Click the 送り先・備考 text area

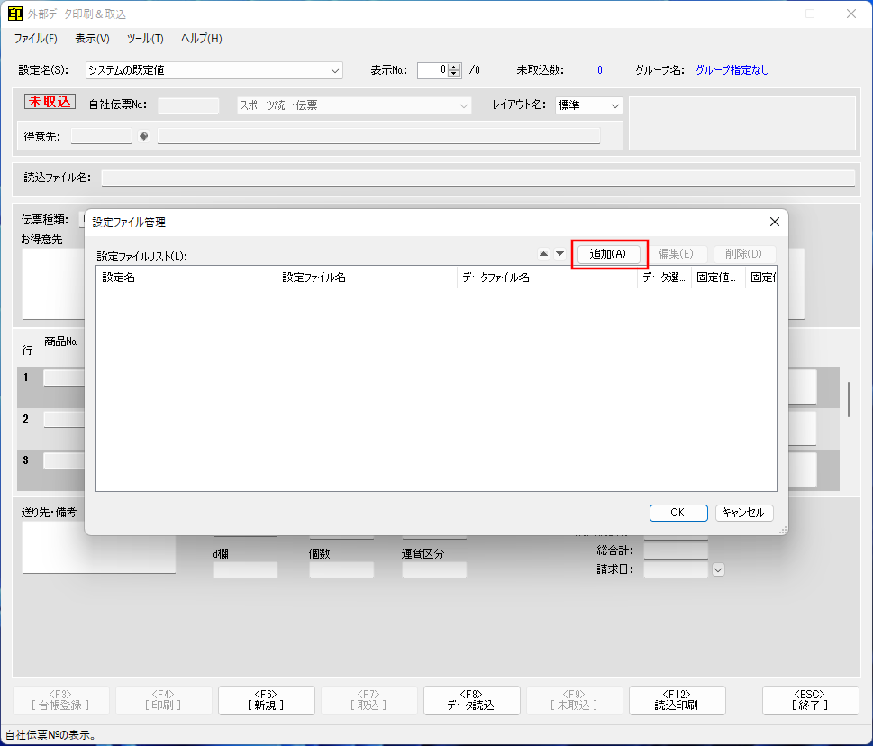[98, 547]
